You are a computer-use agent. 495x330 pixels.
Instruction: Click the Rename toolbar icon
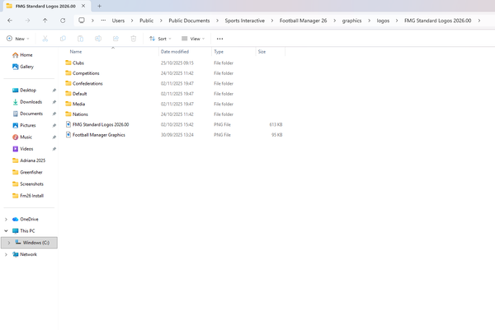(98, 39)
